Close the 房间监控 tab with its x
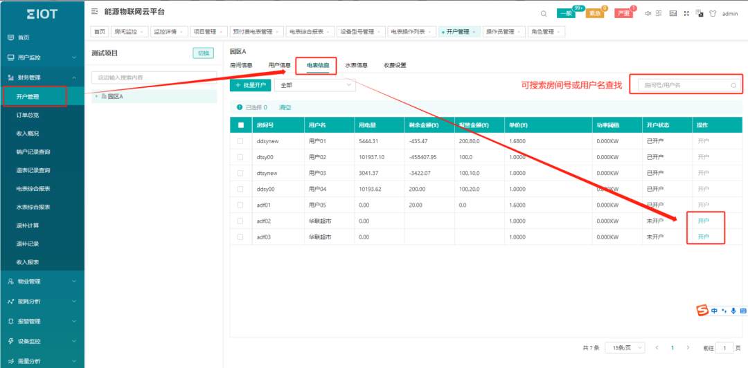Image resolution: width=748 pixels, height=368 pixels. pos(142,32)
